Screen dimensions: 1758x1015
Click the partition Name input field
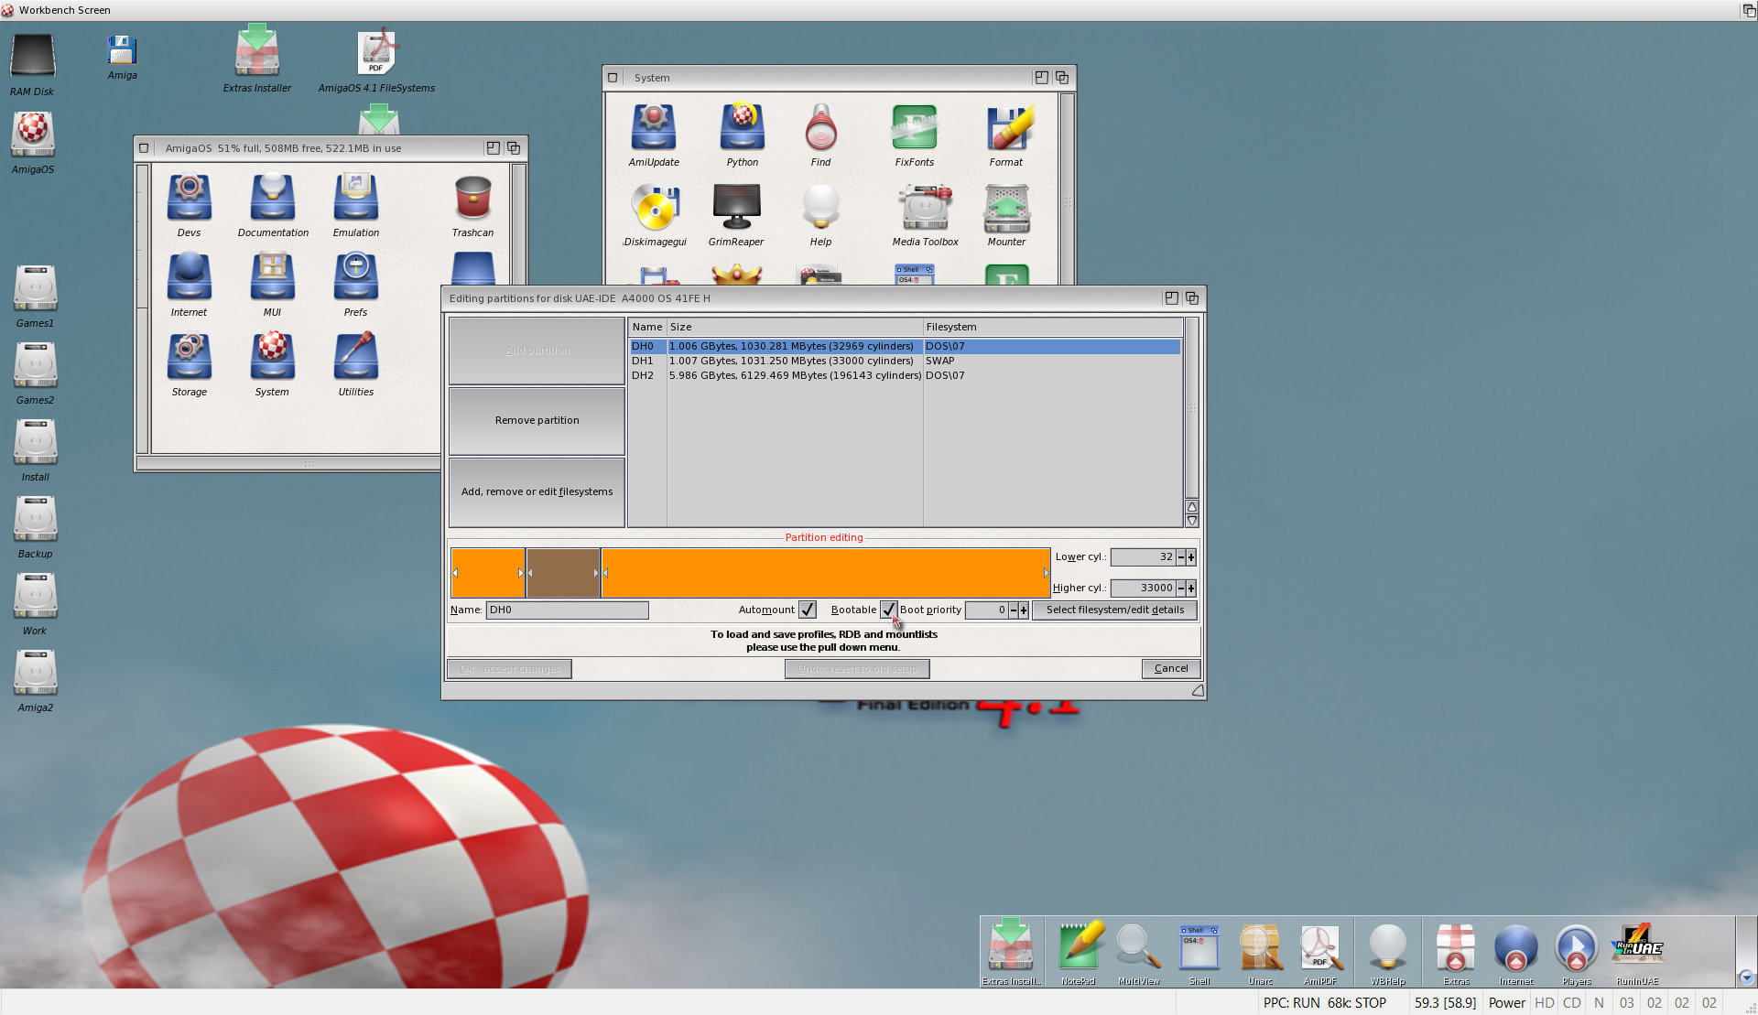click(x=567, y=610)
